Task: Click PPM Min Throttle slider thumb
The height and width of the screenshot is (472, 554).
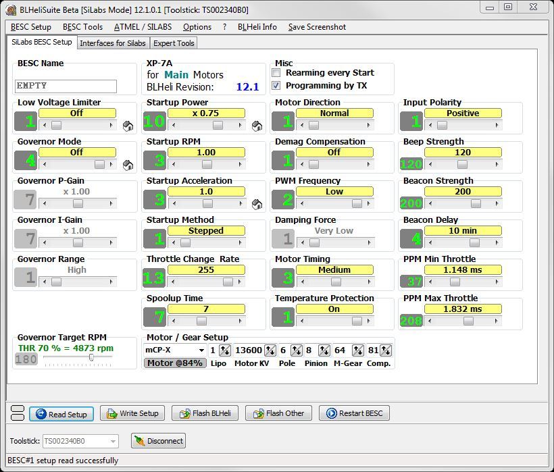Action: pos(455,282)
